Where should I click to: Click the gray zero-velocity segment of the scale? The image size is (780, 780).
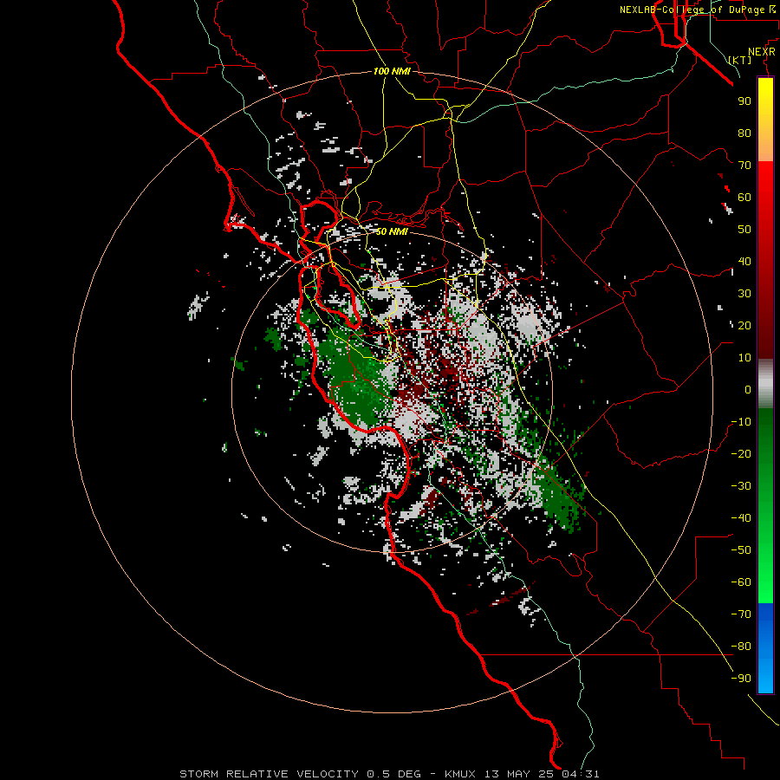(x=765, y=384)
